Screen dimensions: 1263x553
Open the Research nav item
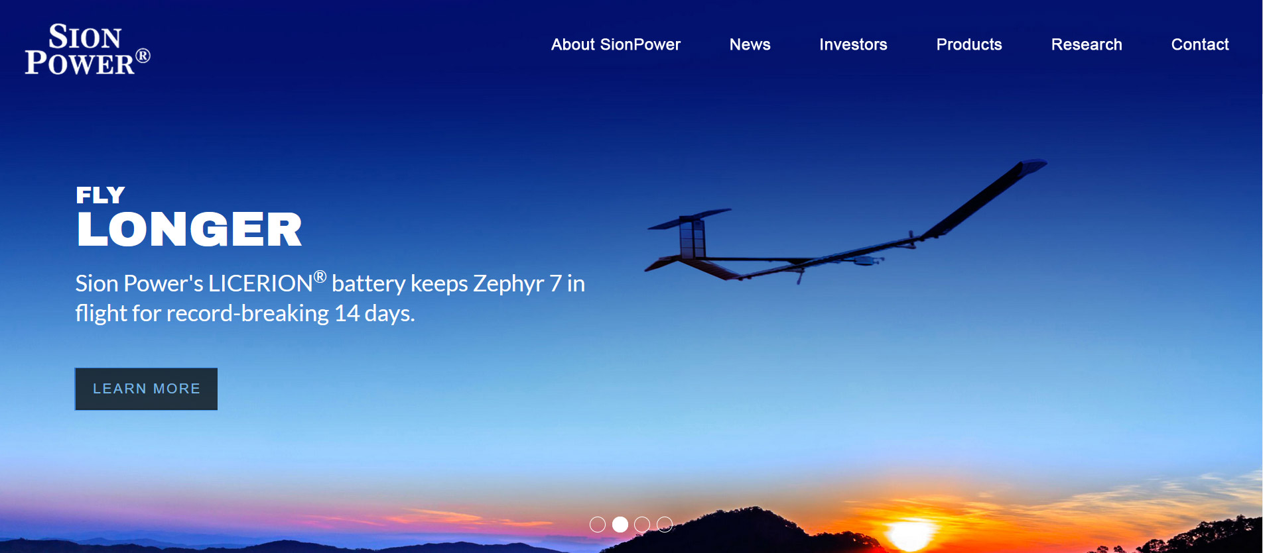tap(1087, 44)
